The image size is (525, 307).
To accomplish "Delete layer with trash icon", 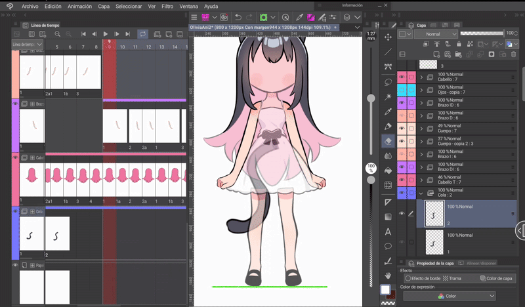I will 513,54.
